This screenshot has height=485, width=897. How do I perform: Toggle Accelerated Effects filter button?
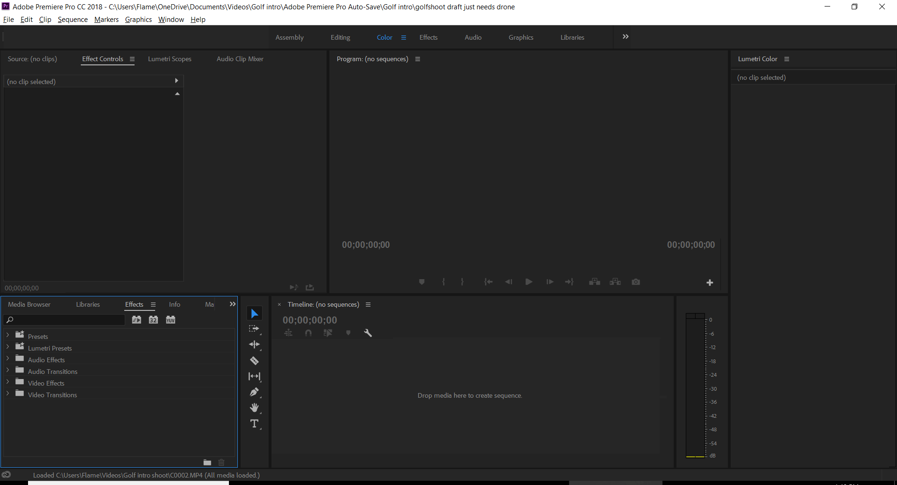point(136,320)
